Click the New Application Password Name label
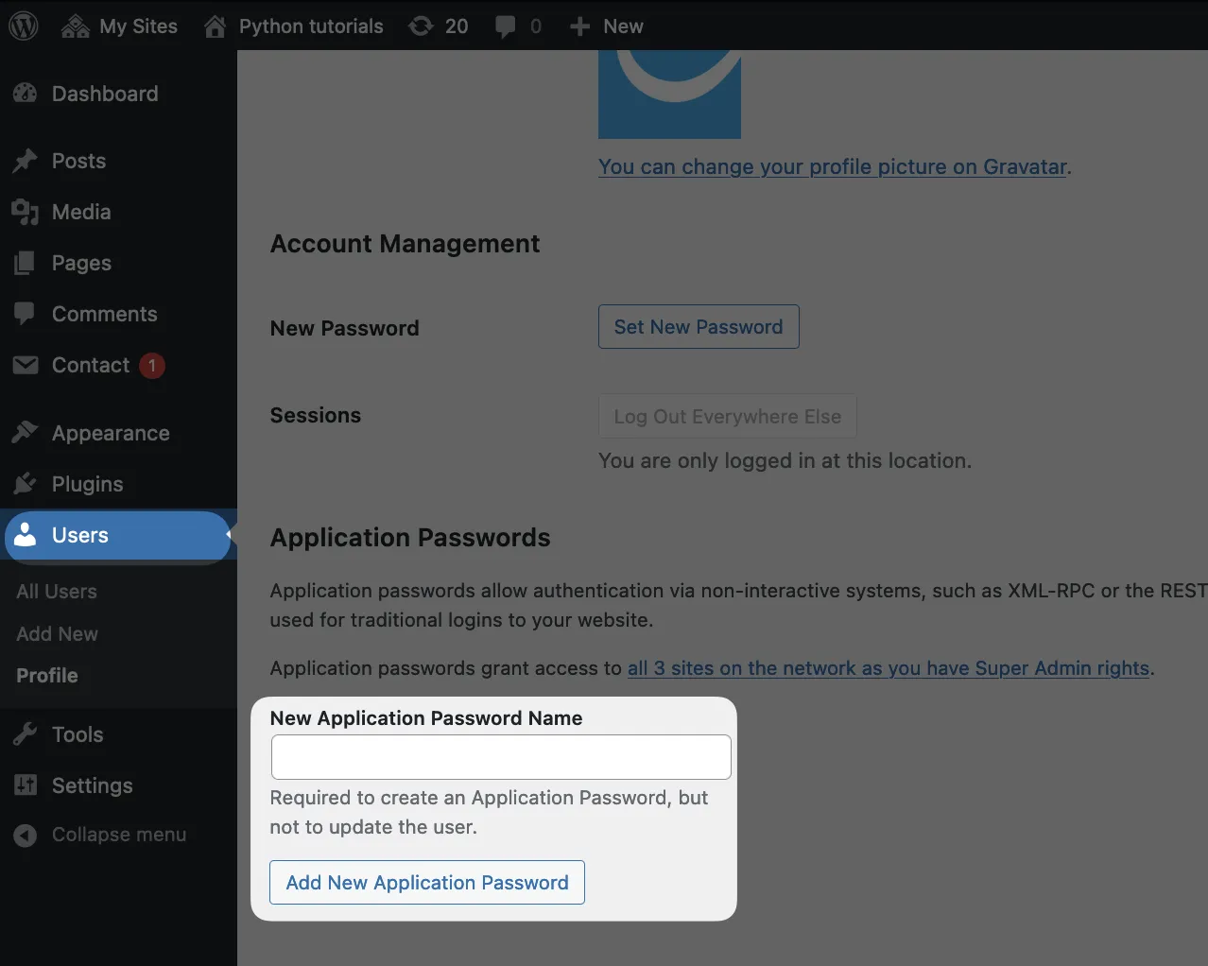The image size is (1208, 966). [x=426, y=718]
